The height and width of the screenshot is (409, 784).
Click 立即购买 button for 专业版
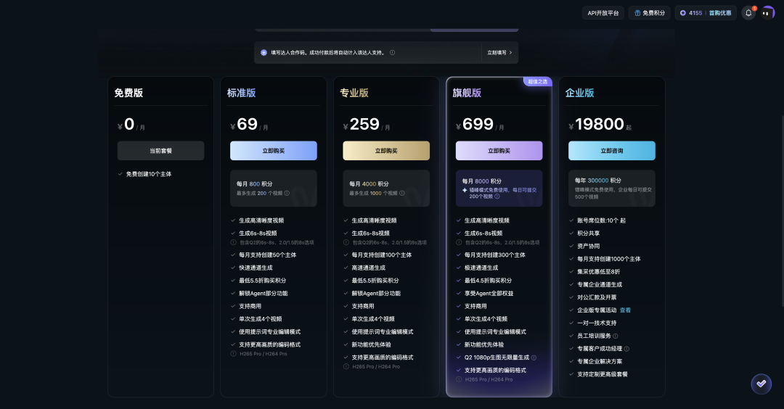click(385, 151)
